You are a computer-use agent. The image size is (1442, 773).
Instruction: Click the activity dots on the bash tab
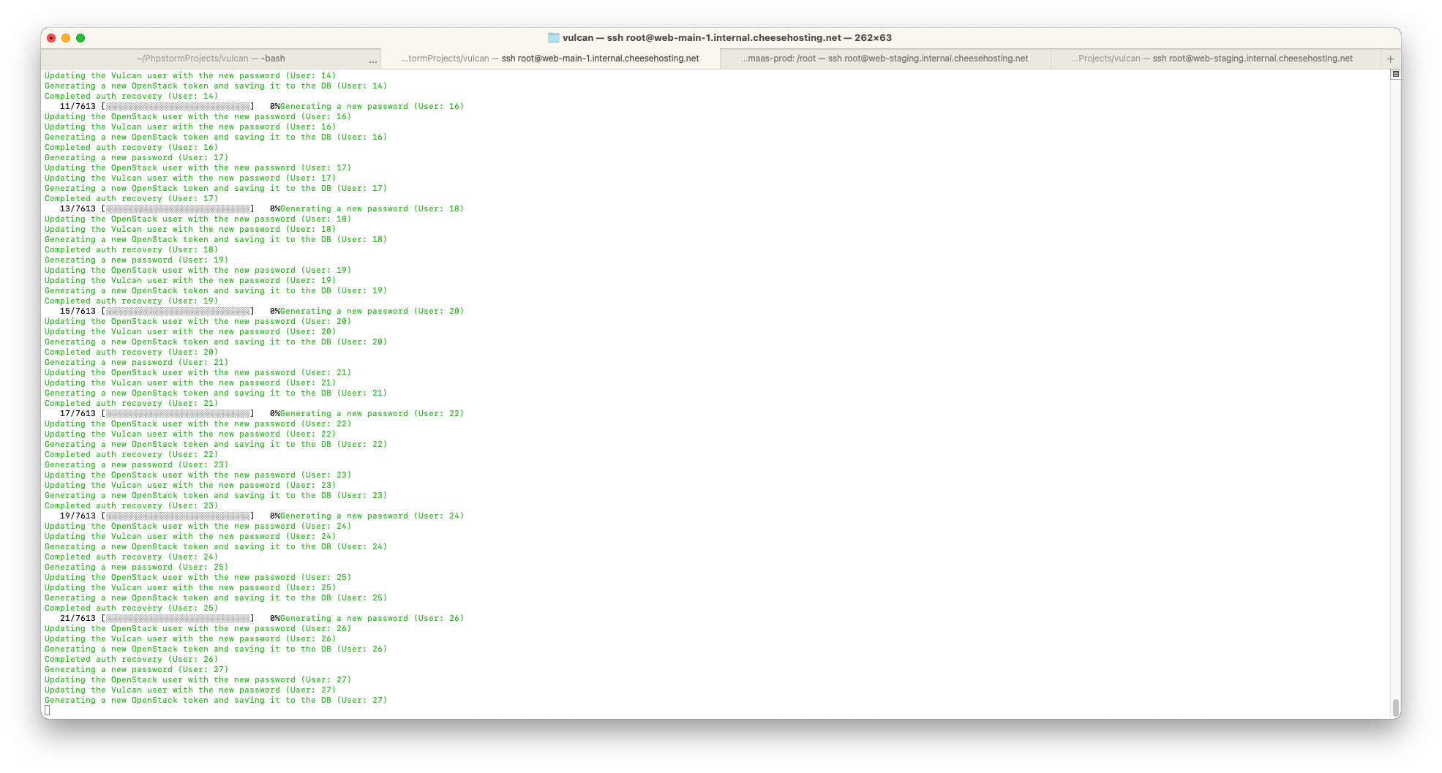(x=373, y=61)
